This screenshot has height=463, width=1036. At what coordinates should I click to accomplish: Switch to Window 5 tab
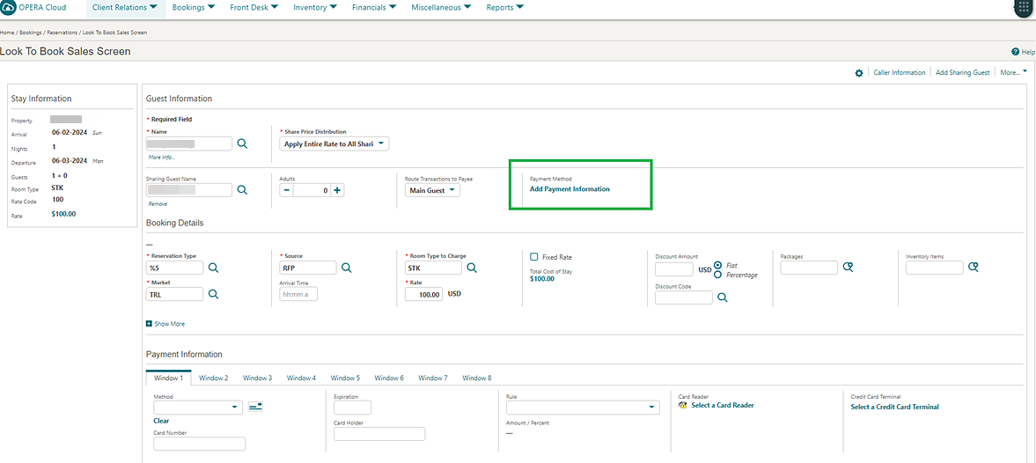345,378
